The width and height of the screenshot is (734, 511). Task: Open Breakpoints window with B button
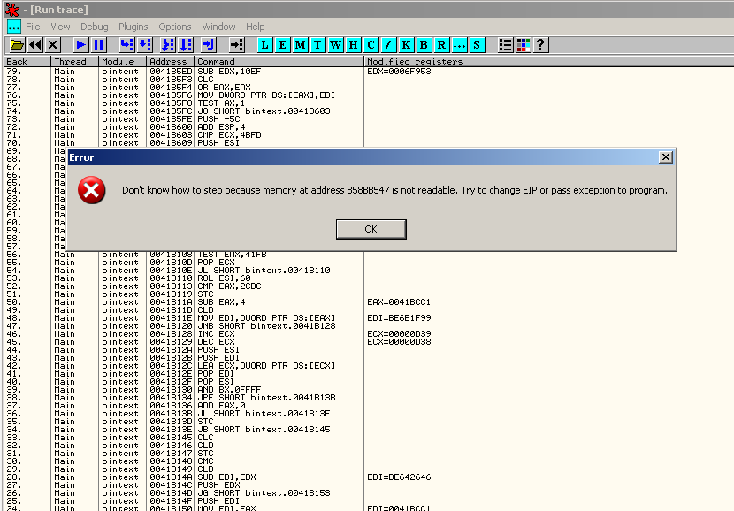(x=424, y=44)
